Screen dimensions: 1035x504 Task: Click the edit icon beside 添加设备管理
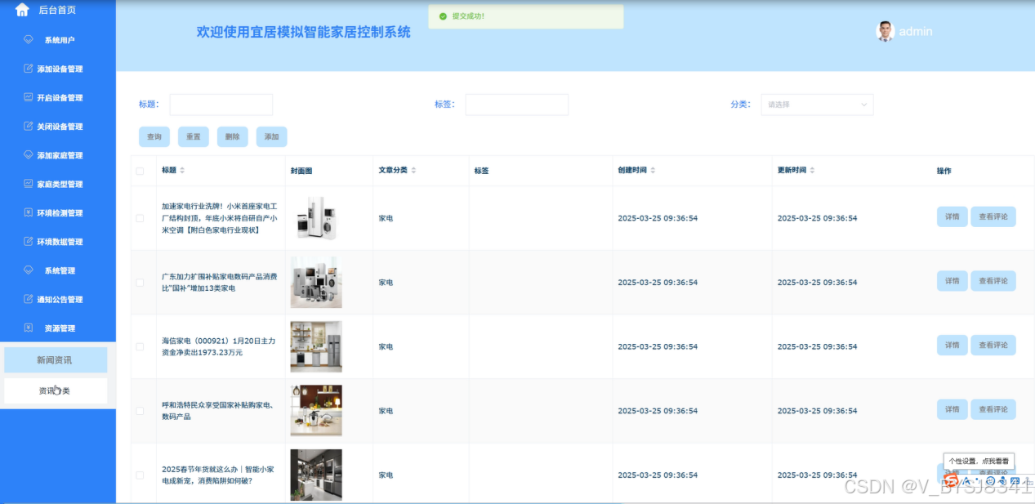pyautogui.click(x=29, y=69)
